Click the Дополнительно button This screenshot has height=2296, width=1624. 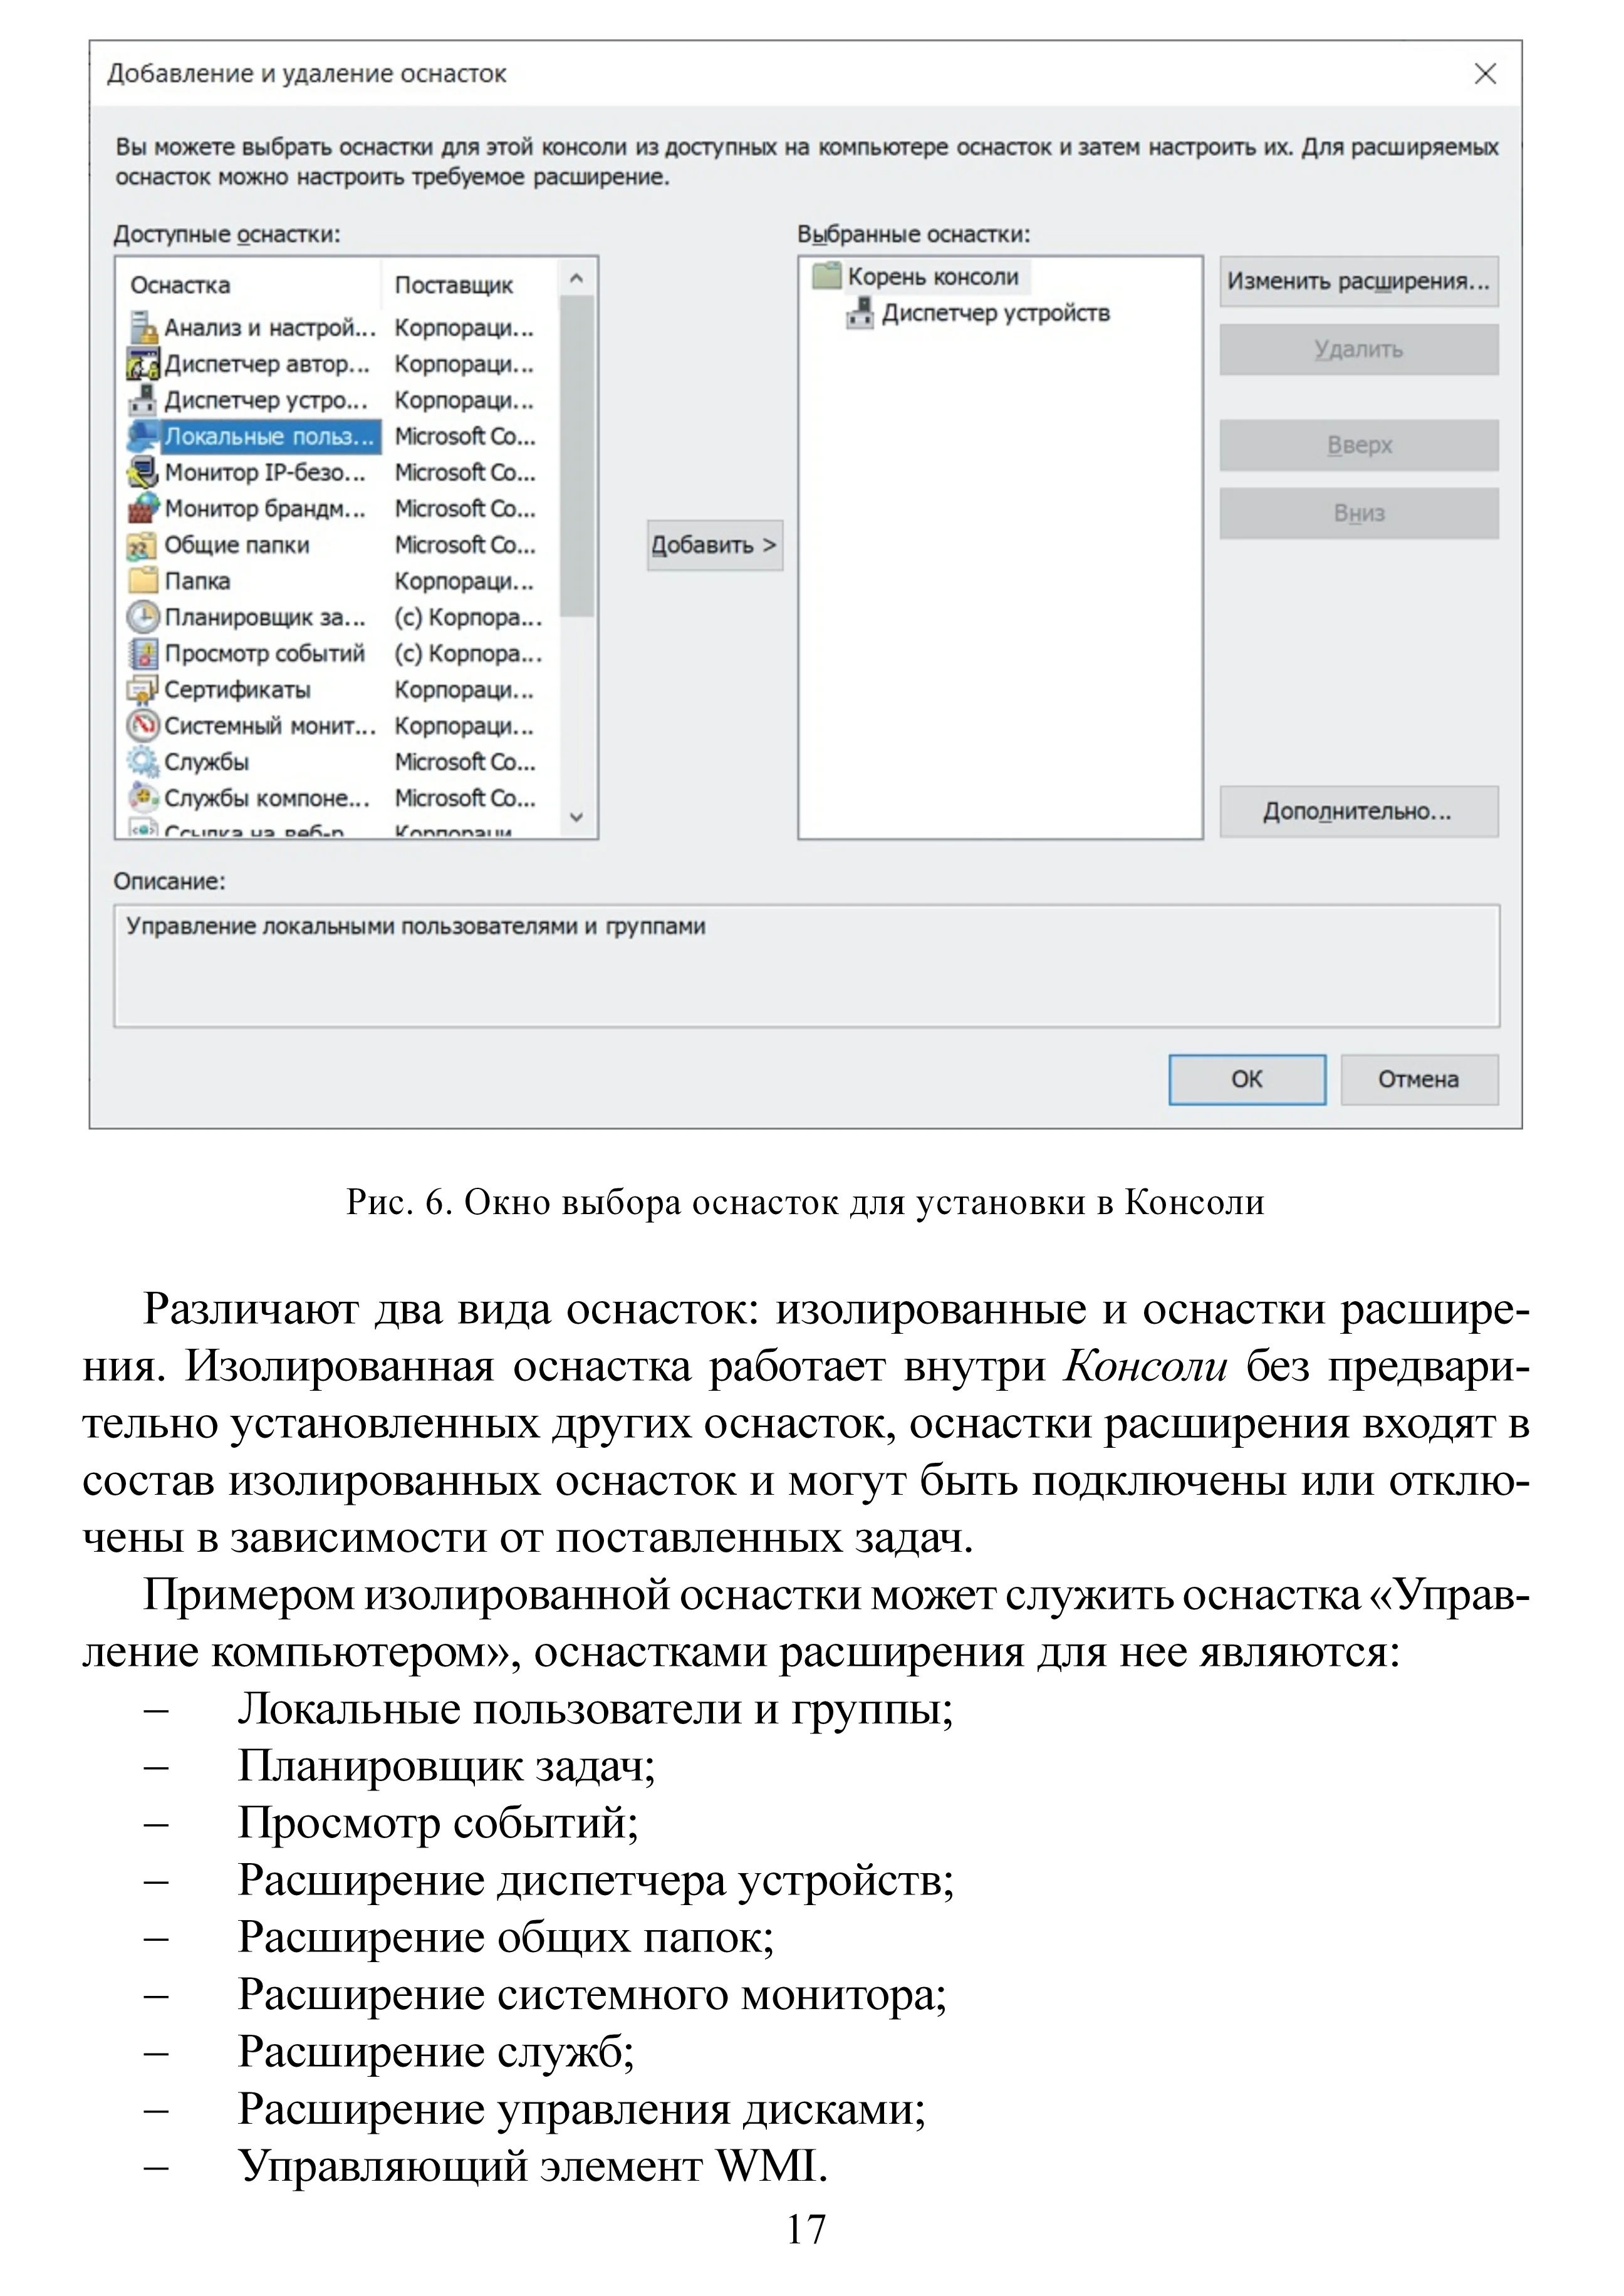coord(1357,811)
